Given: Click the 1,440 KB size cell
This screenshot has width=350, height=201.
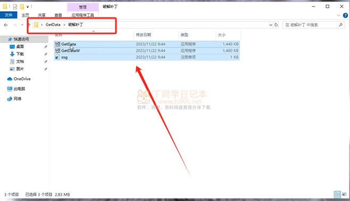Looking at the screenshot, I should coord(230,44).
